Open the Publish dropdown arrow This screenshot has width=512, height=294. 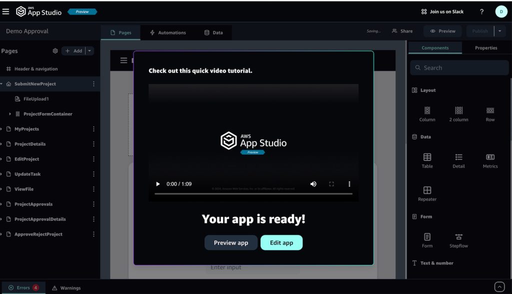pos(500,31)
